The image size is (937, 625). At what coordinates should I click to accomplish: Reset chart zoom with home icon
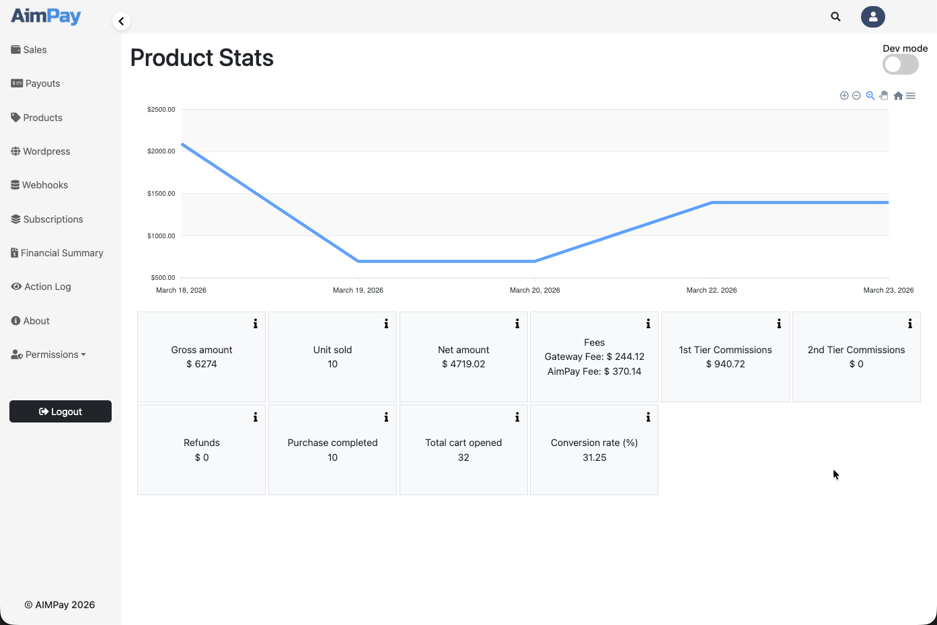coord(898,96)
